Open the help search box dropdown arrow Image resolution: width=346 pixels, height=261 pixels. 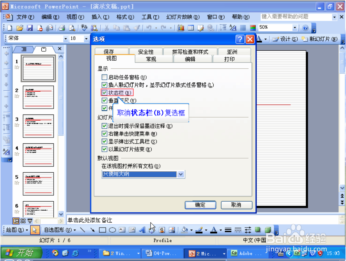click(335, 17)
